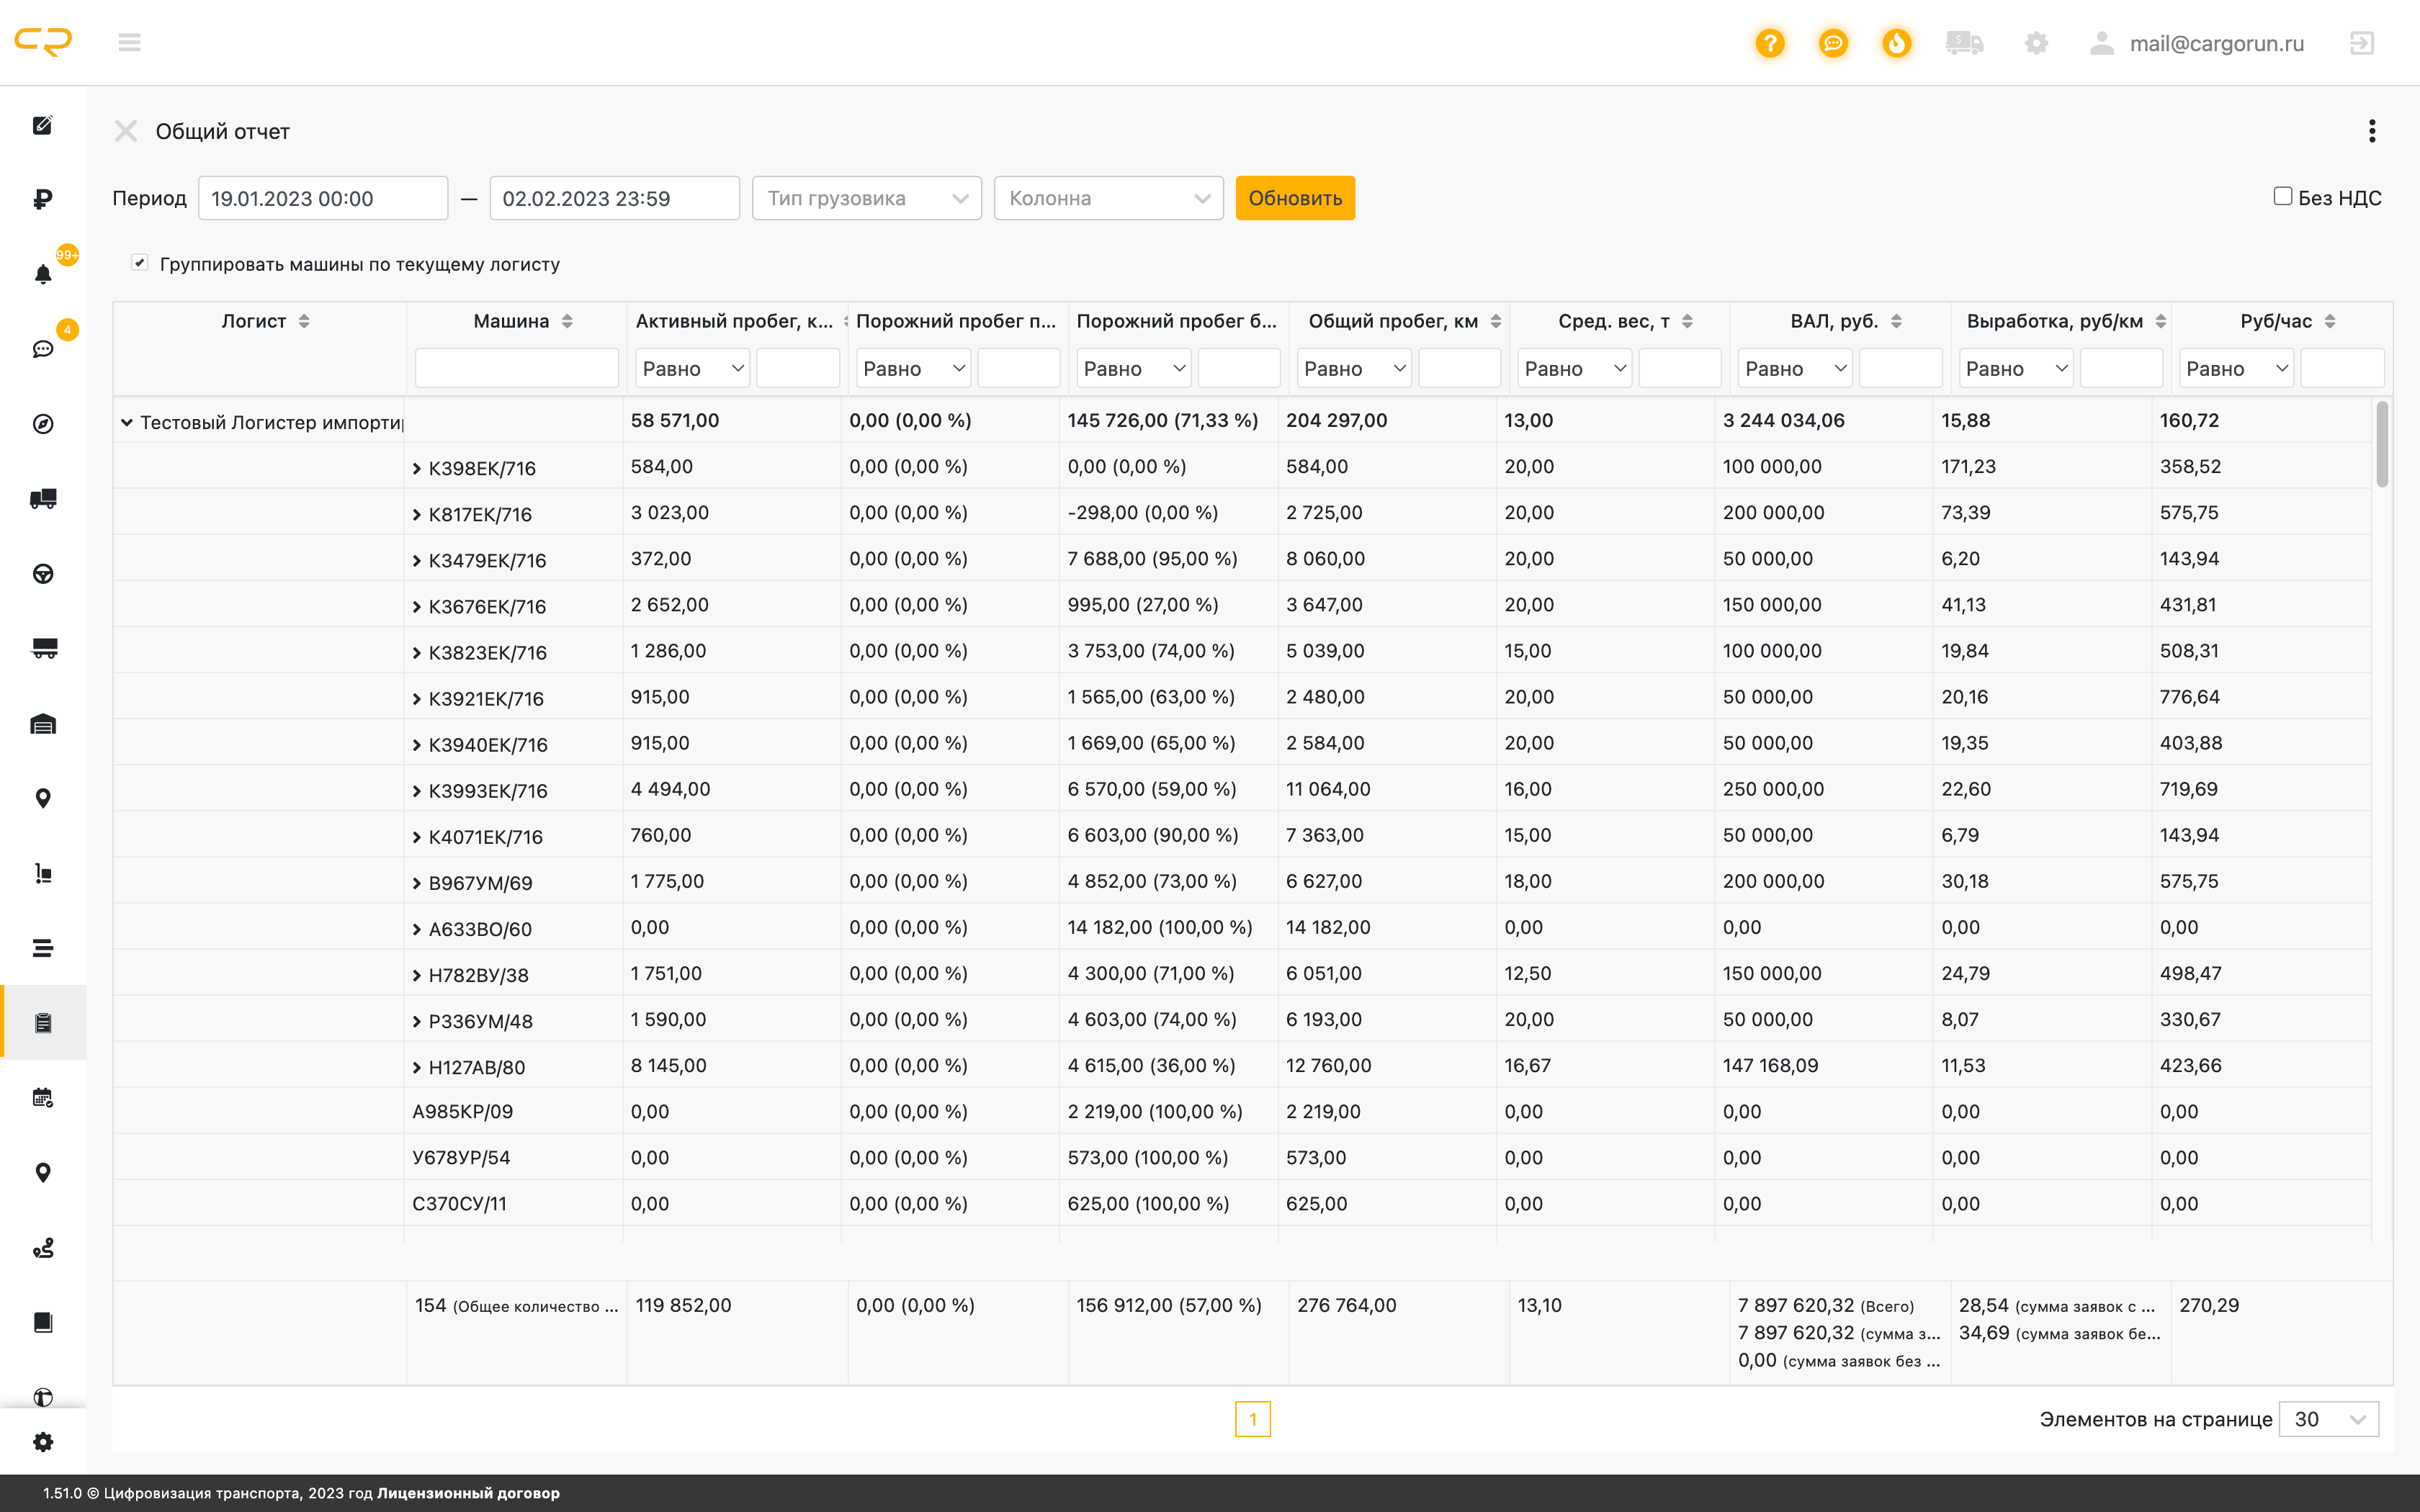Open the Колонна dropdown
The image size is (2420, 1512).
click(1108, 198)
